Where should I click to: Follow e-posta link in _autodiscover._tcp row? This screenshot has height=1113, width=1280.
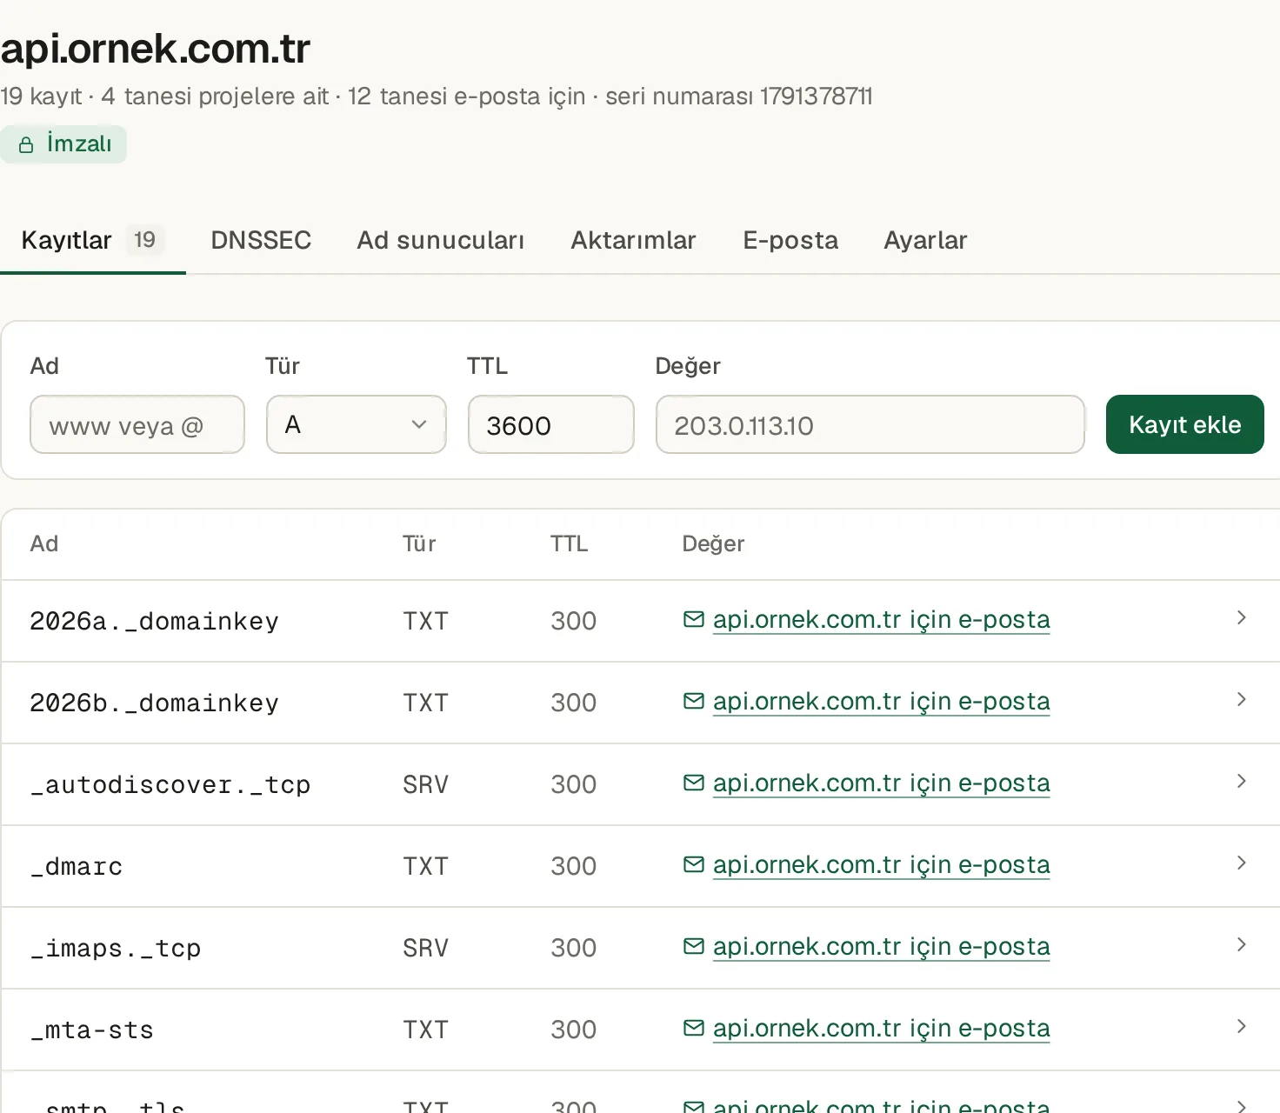click(882, 783)
